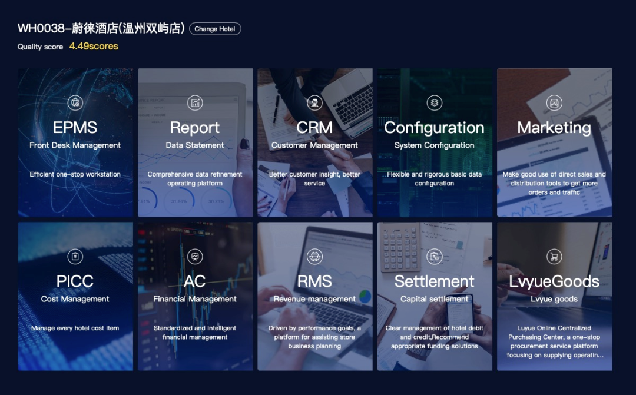This screenshot has width=636, height=395.
Task: Click the Marketing circular icon
Action: click(554, 102)
